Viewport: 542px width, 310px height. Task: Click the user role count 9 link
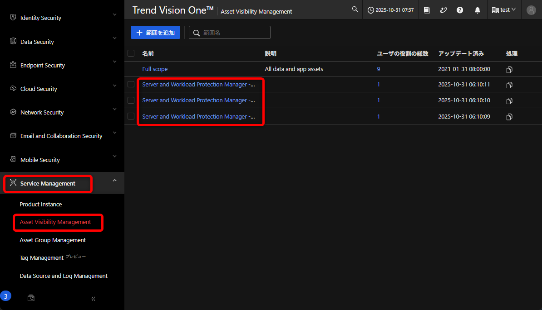click(379, 69)
